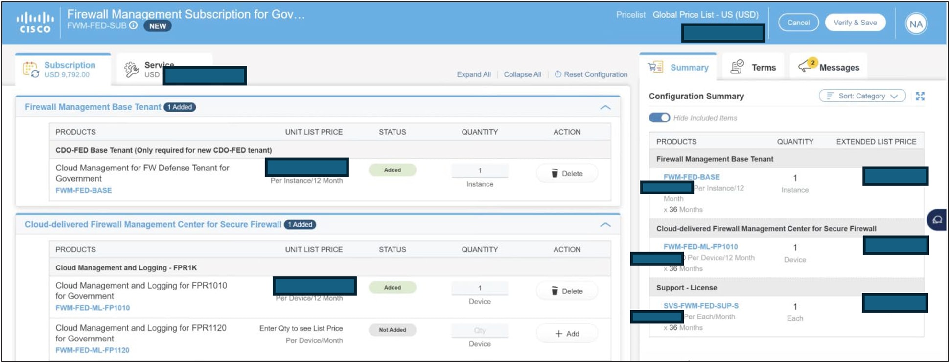This screenshot has width=950, height=363.
Task: Click plus icon for FWM-FED-ML-FP1120 row
Action: click(558, 334)
